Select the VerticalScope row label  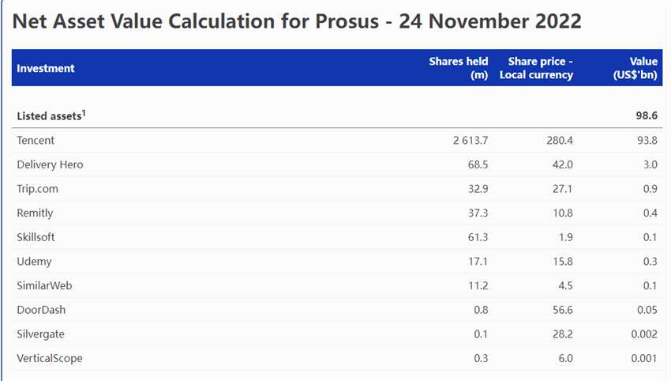(50, 358)
